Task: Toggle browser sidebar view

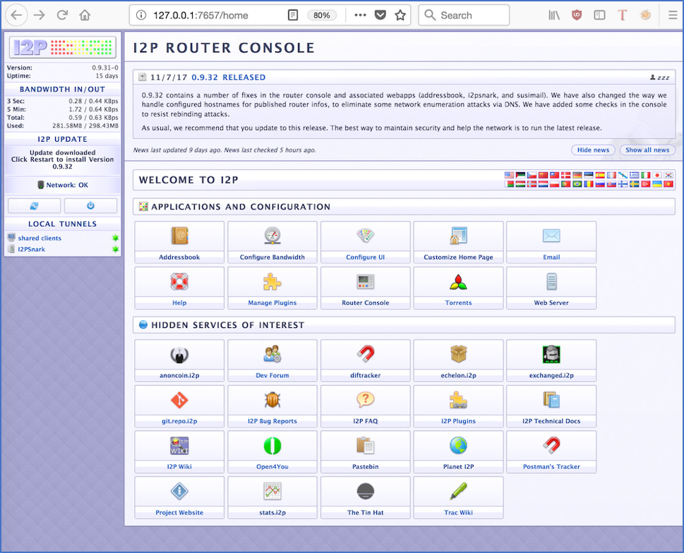Action: 599,16
